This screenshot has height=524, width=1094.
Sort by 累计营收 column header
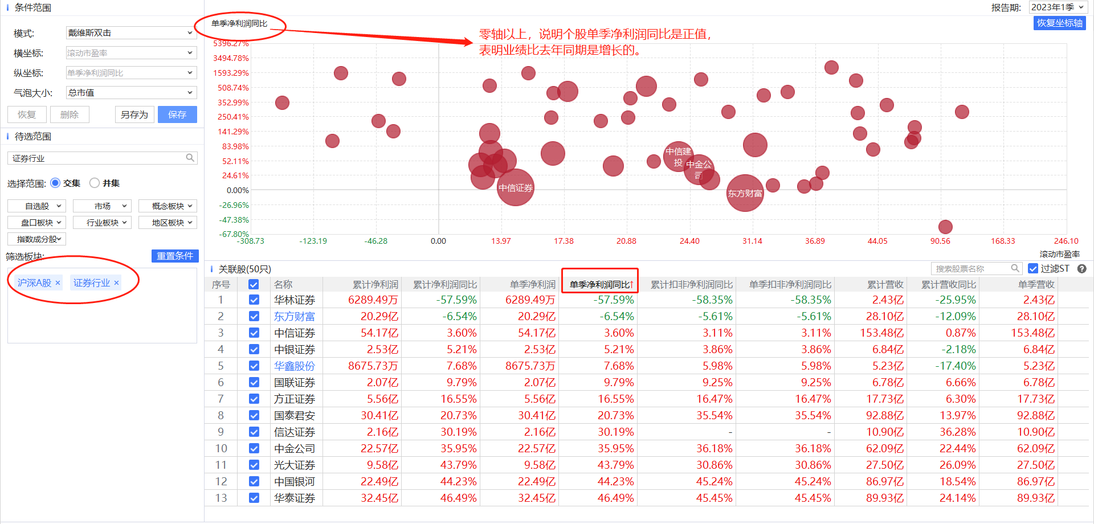tap(885, 284)
